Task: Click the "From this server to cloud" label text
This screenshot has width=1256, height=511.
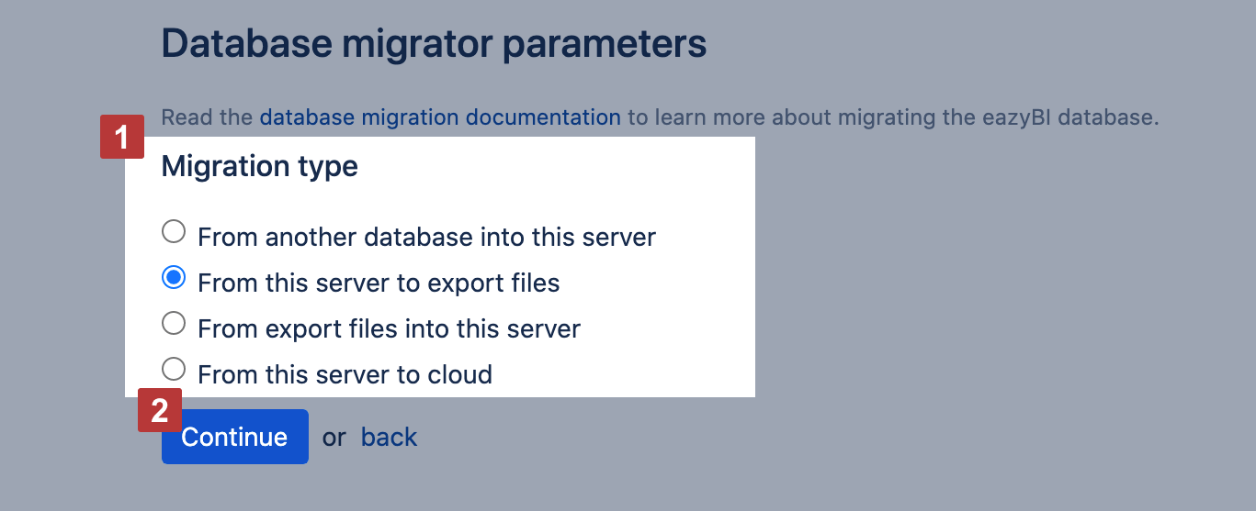Action: point(345,374)
